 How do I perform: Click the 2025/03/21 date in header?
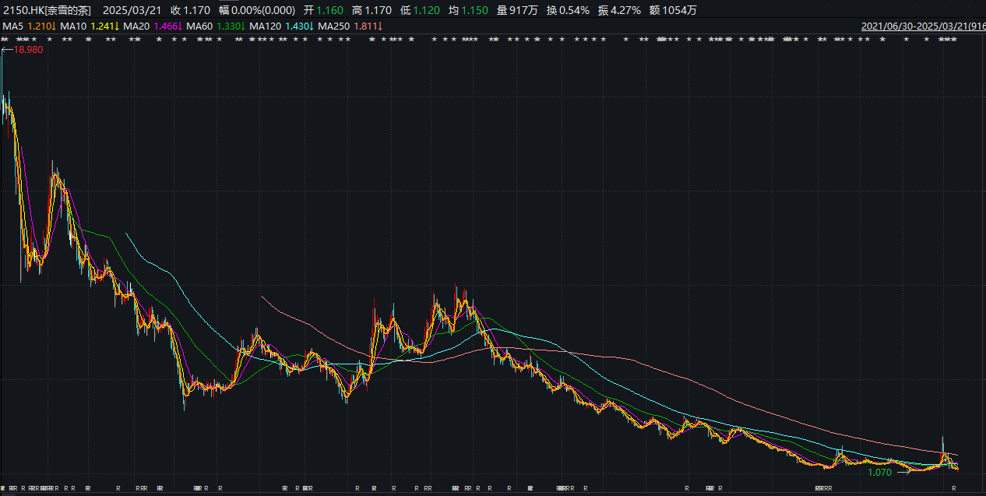(x=131, y=10)
